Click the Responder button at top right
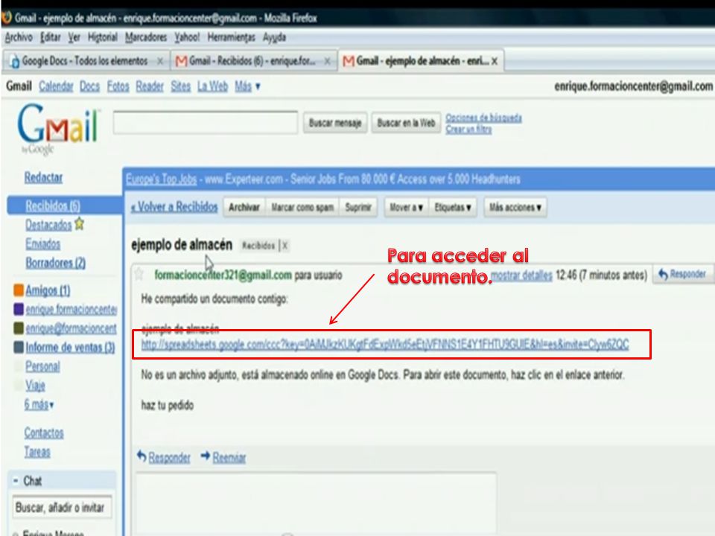Screen dimensions: 715x536 (x=683, y=274)
